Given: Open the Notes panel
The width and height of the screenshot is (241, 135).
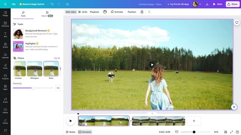Looking at the screenshot, I should click(x=70, y=132).
